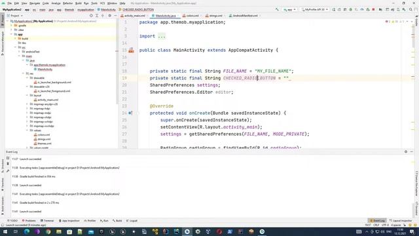The height and width of the screenshot is (236, 419).
Task: Open the device selector dropdown
Action: pyautogui.click(x=314, y=9)
